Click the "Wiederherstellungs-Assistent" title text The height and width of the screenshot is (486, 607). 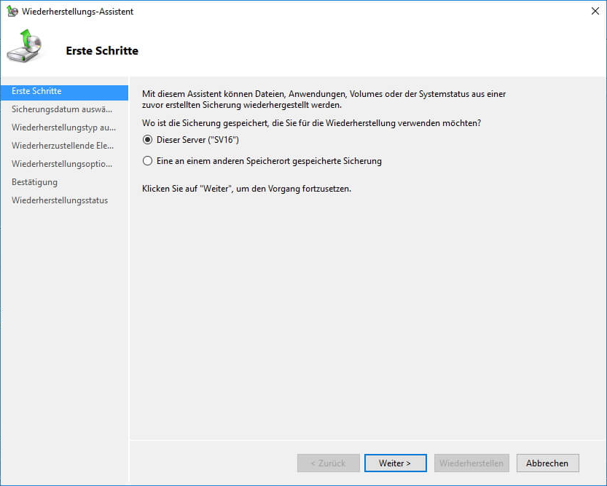pyautogui.click(x=77, y=12)
